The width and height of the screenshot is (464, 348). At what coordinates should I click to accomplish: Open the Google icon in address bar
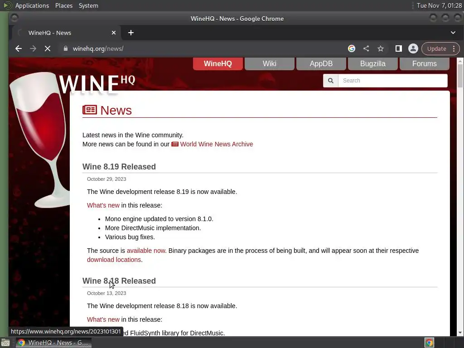click(352, 48)
